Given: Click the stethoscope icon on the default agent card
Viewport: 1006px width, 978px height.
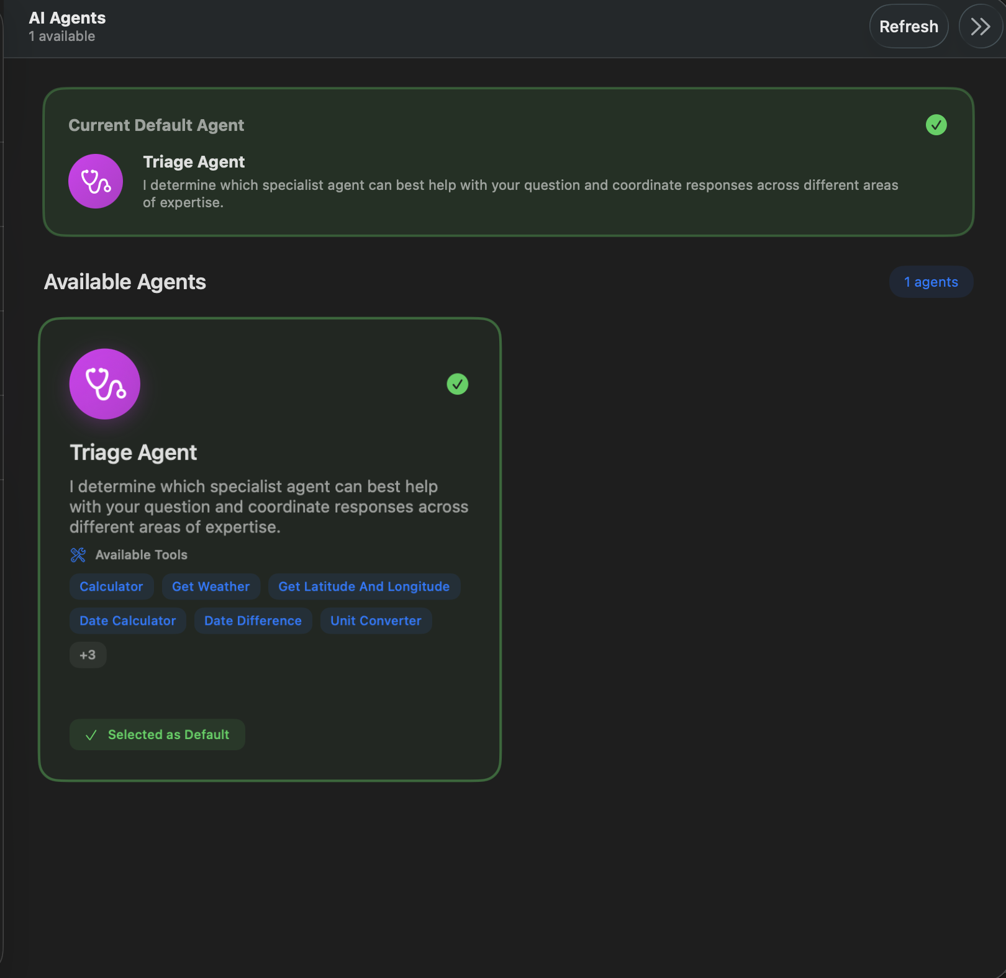Looking at the screenshot, I should pyautogui.click(x=96, y=181).
